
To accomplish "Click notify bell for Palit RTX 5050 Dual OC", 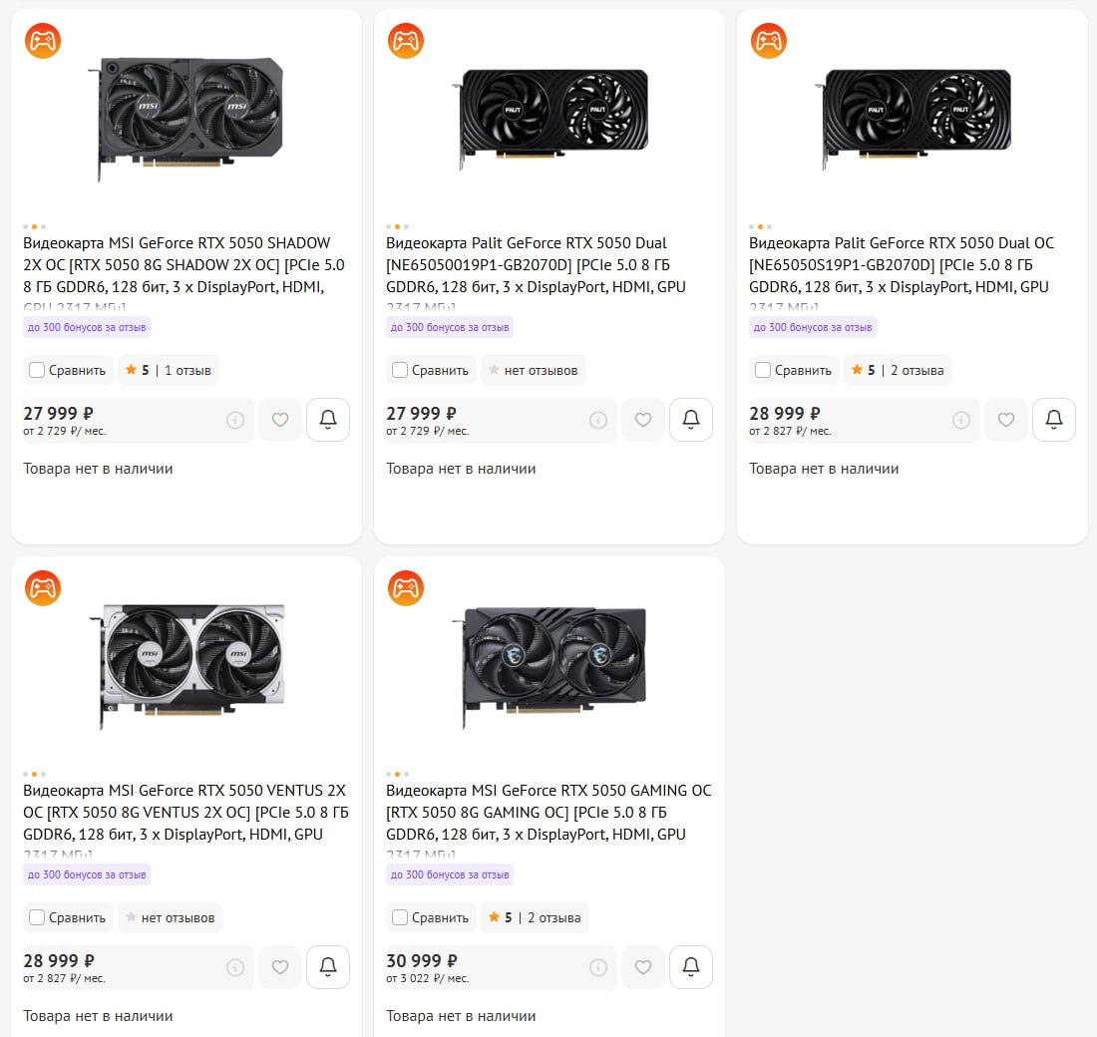I will click(1054, 420).
